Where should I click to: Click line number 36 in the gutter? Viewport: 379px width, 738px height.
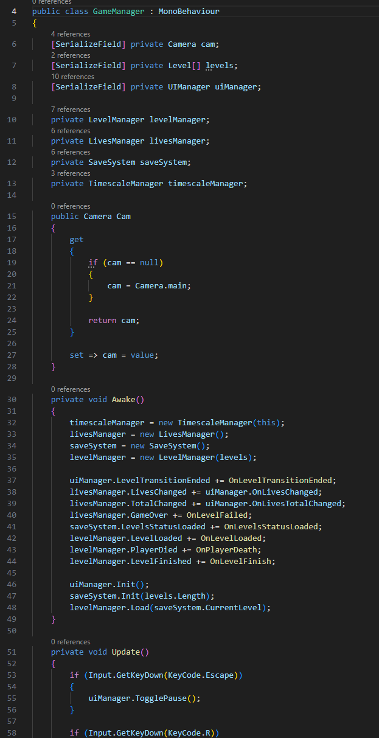12,469
